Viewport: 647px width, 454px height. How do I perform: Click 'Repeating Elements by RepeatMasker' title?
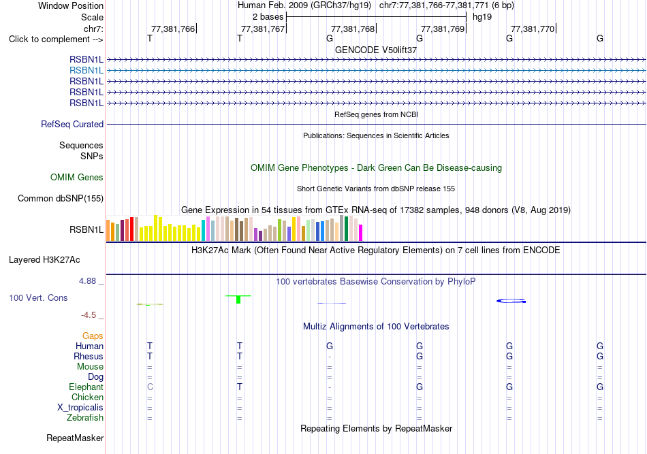pyautogui.click(x=377, y=428)
